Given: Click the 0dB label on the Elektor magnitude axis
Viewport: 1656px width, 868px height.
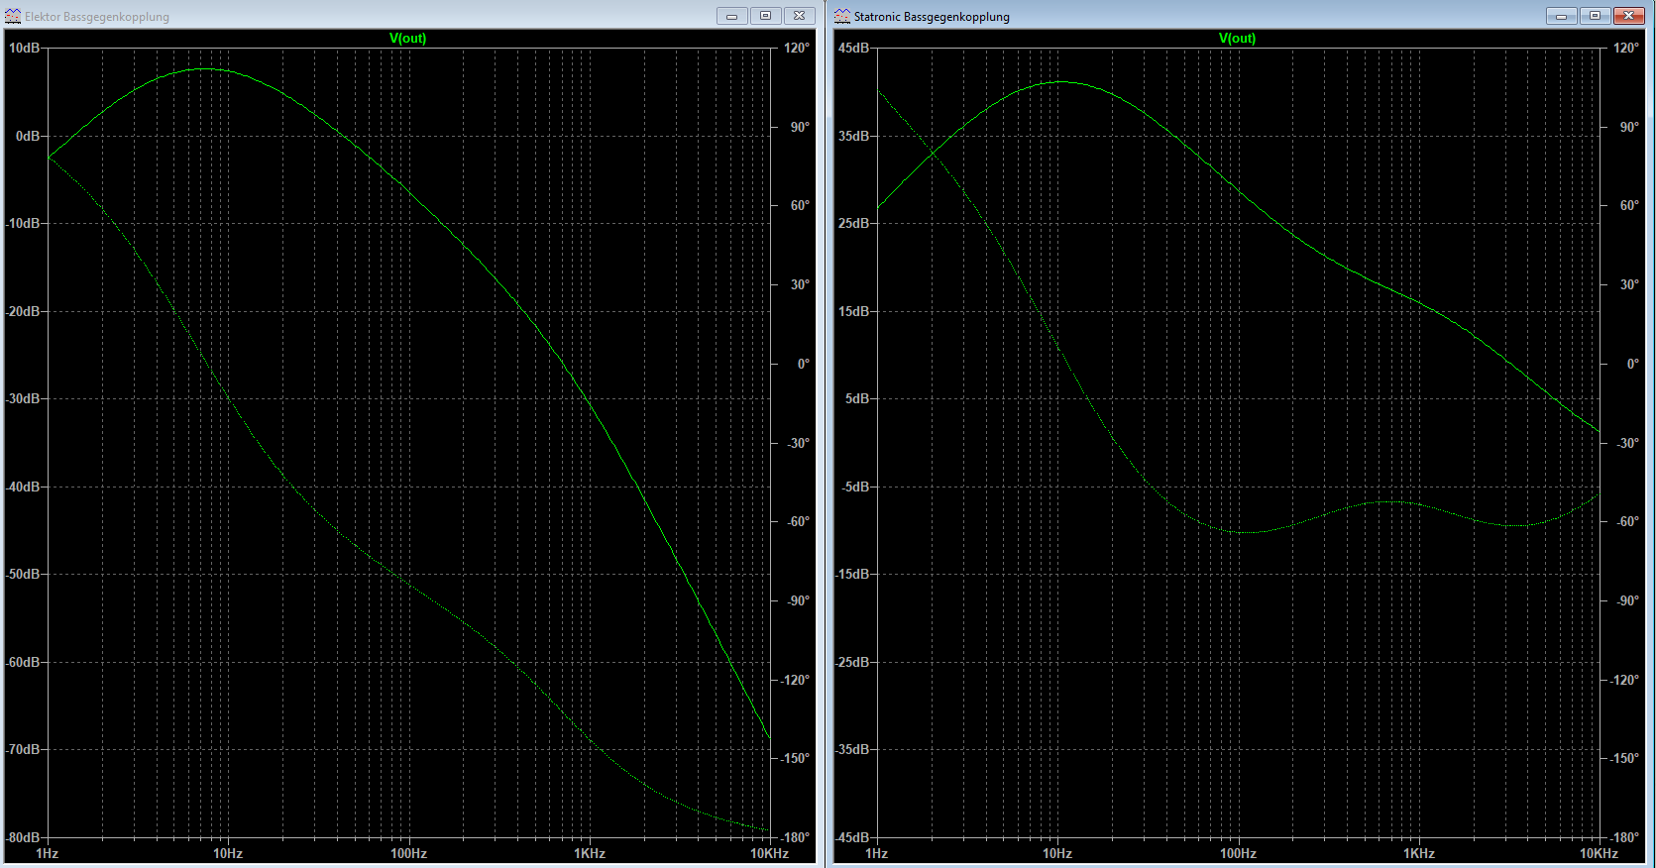Looking at the screenshot, I should [28, 136].
